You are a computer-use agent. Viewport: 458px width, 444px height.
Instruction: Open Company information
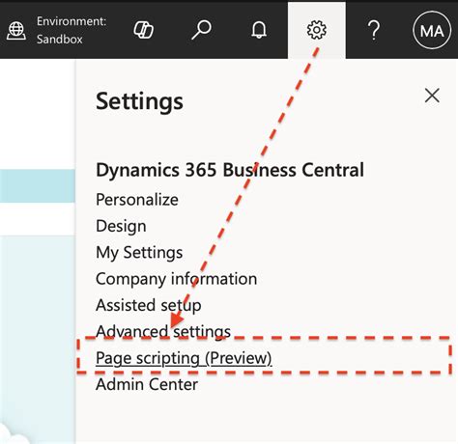tap(176, 279)
